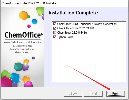The image size is (129, 100).
Task: Click empty space in the components list
Action: pyautogui.click(x=89, y=60)
